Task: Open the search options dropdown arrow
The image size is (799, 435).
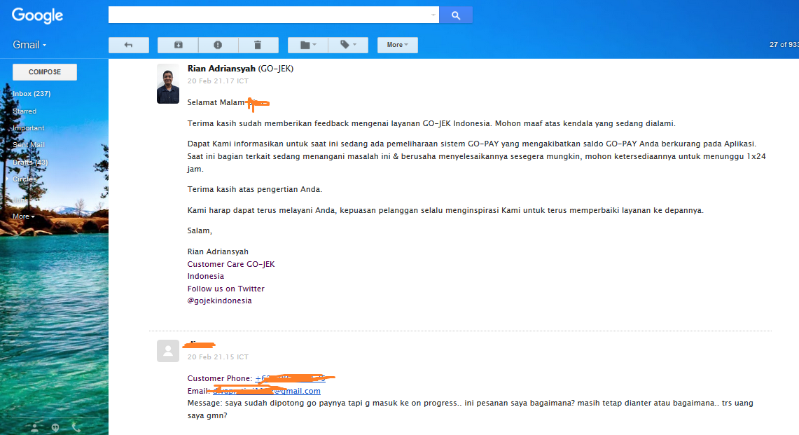Action: click(x=433, y=15)
